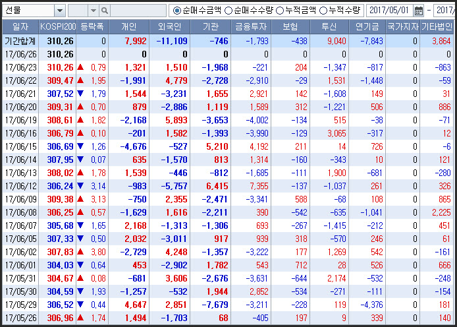The height and width of the screenshot is (327, 457).
Task: Select the 17/06/14 date cell
Action: pos(20,160)
